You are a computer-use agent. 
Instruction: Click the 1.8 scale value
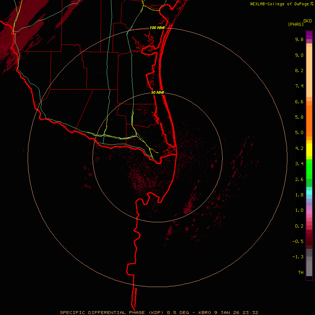299,195
